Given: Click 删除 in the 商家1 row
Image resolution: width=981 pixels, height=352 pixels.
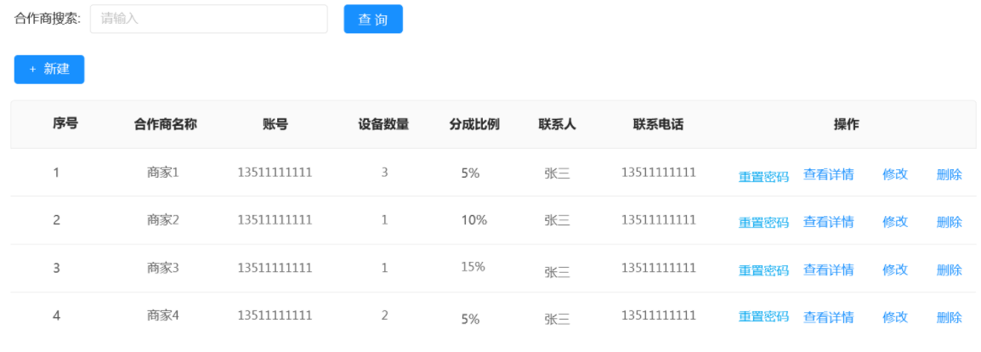Looking at the screenshot, I should point(949,175).
